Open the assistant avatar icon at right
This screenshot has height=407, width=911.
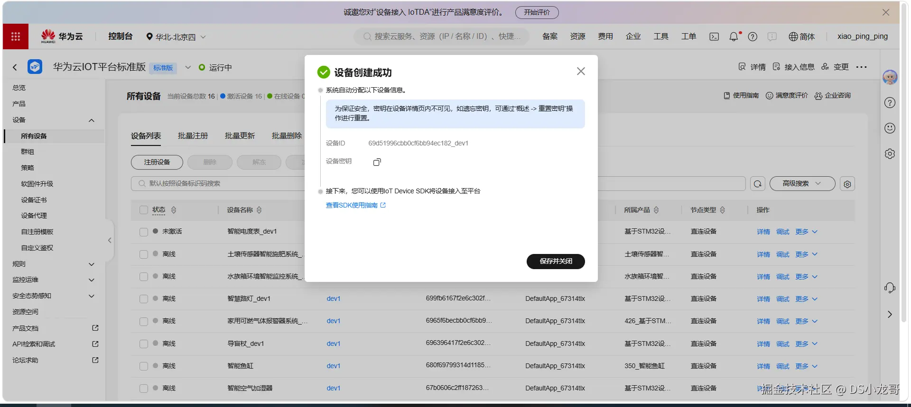(x=890, y=77)
